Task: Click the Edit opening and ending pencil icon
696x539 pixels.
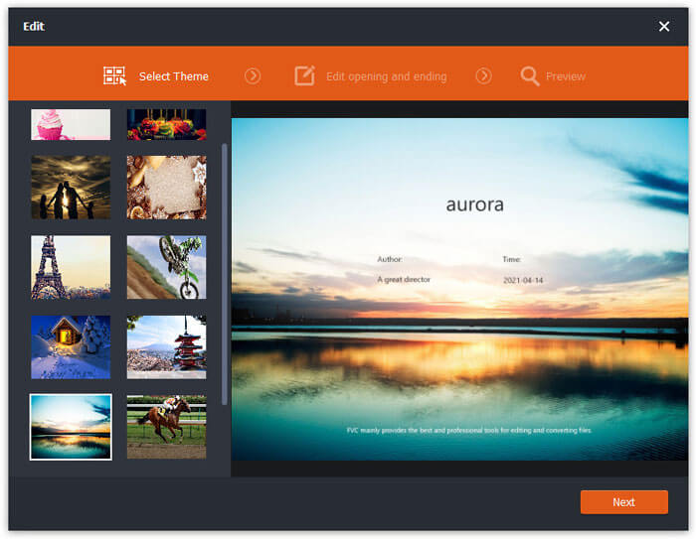Action: click(x=304, y=76)
